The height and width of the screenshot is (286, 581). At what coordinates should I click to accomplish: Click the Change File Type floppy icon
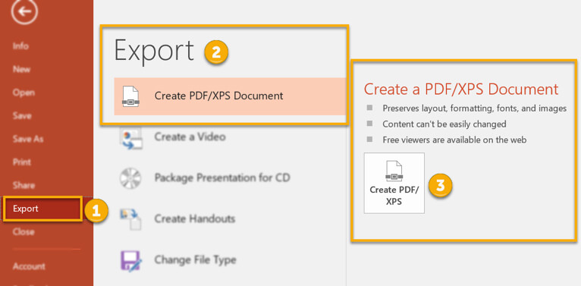(x=130, y=260)
